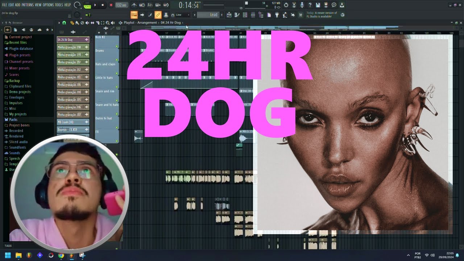Select the Boomin - FX #19 picker item
This screenshot has height=261, width=464.
click(73, 129)
